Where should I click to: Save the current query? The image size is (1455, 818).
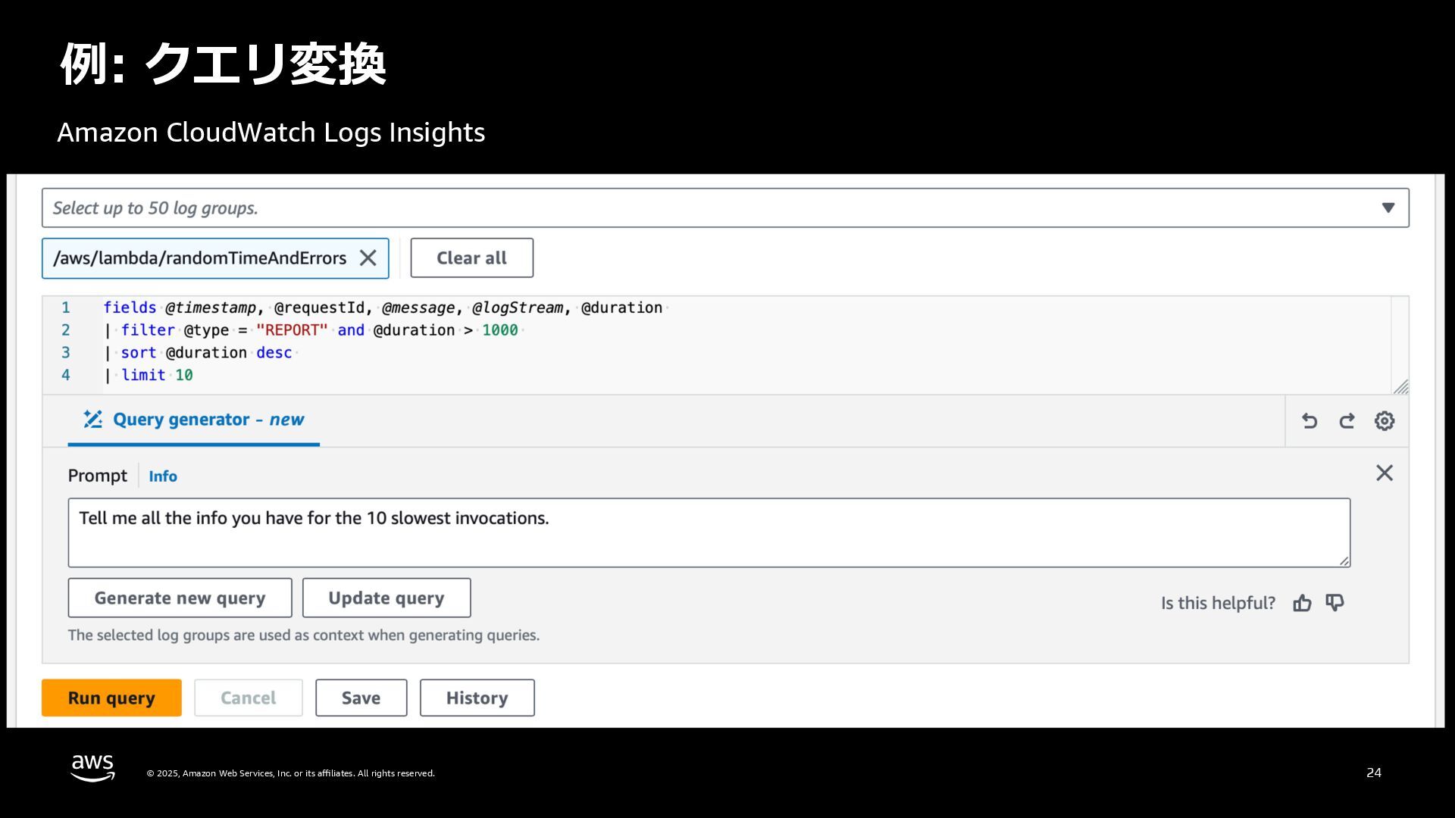click(361, 698)
